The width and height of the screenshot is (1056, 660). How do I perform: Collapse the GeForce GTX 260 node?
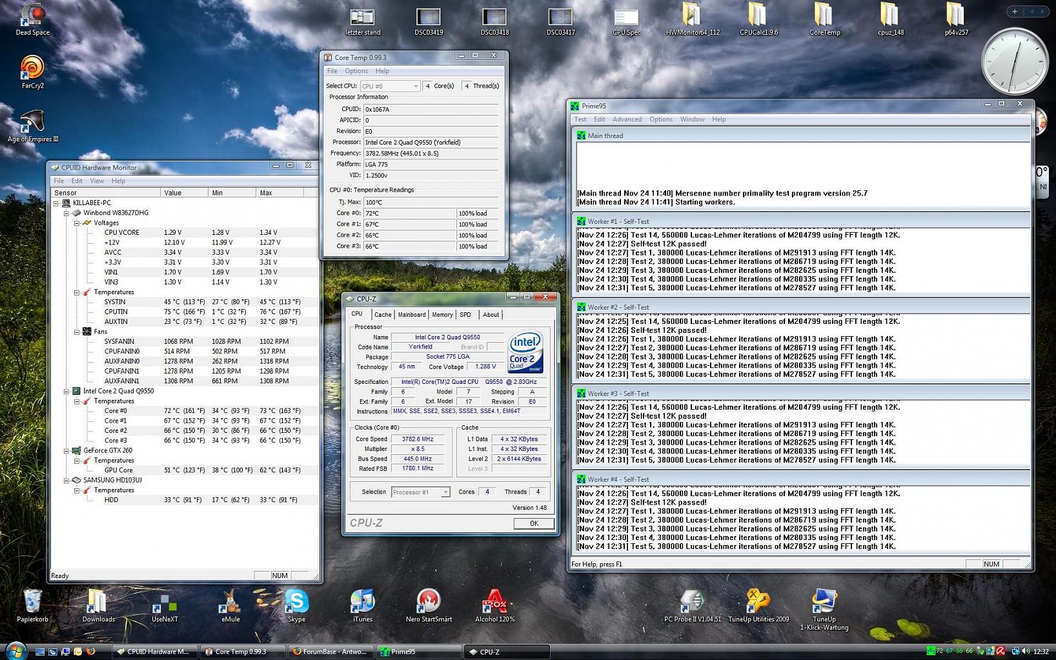point(66,451)
